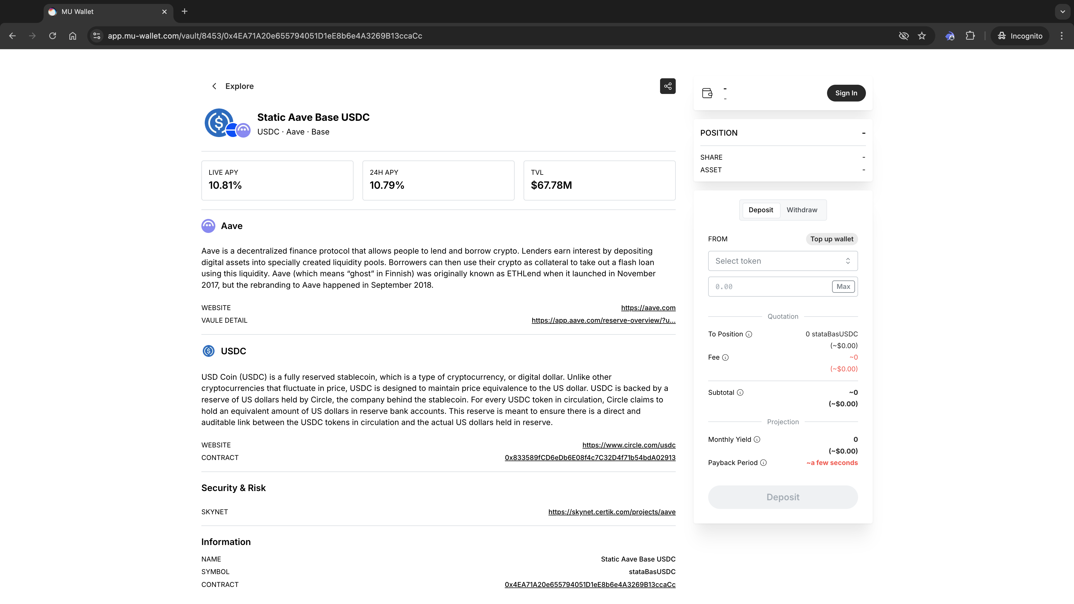Switch to the Withdraw tab
Image resolution: width=1074 pixels, height=604 pixels.
coord(802,210)
